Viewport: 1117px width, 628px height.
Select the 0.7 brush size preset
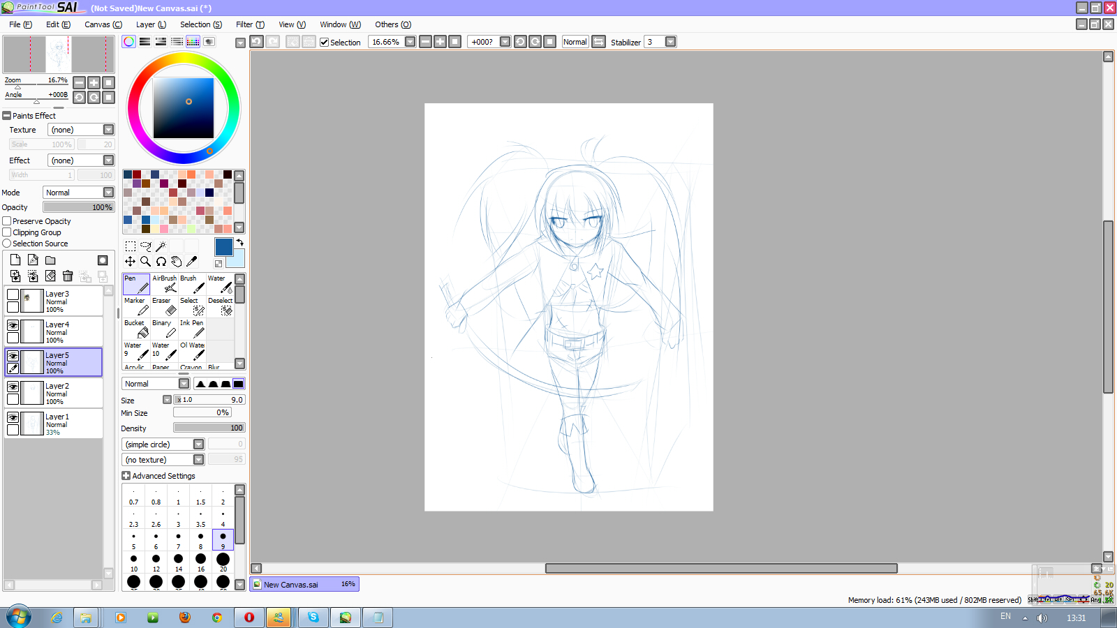point(133,495)
